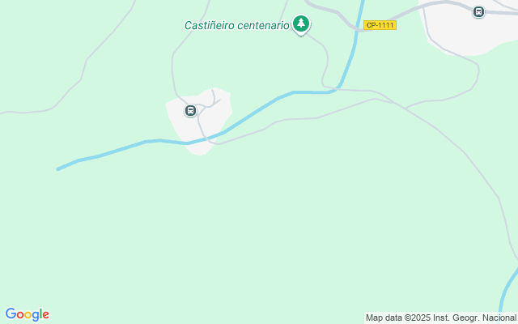The image size is (518, 324).
Task: Click the Map data ©2025 attribution text
Action: point(440,318)
